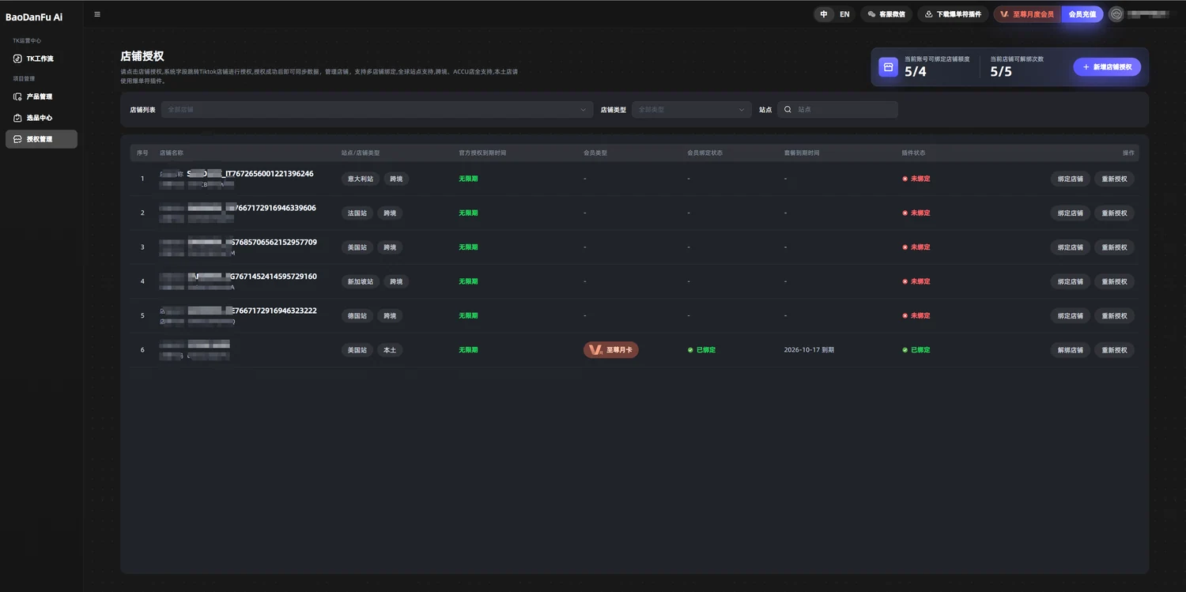
Task: Click the search icon in 站点 field
Action: click(788, 110)
